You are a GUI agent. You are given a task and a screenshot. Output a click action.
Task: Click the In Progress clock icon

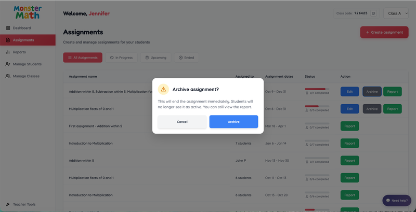pyautogui.click(x=112, y=58)
